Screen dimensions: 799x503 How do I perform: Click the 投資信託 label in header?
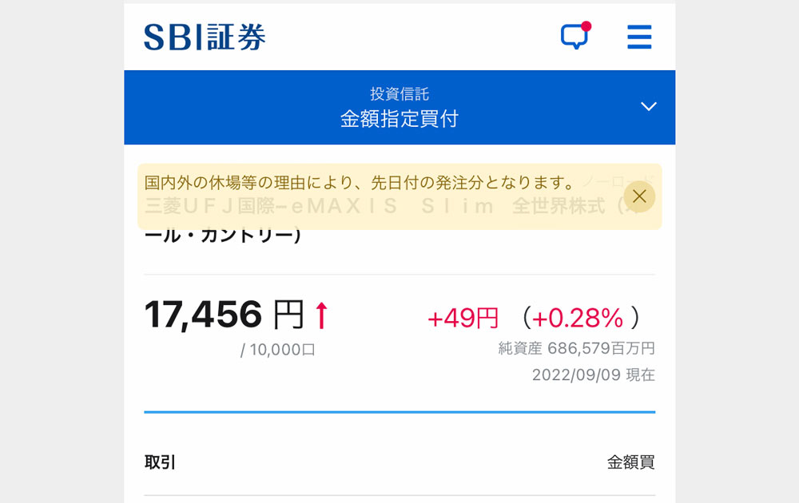399,93
